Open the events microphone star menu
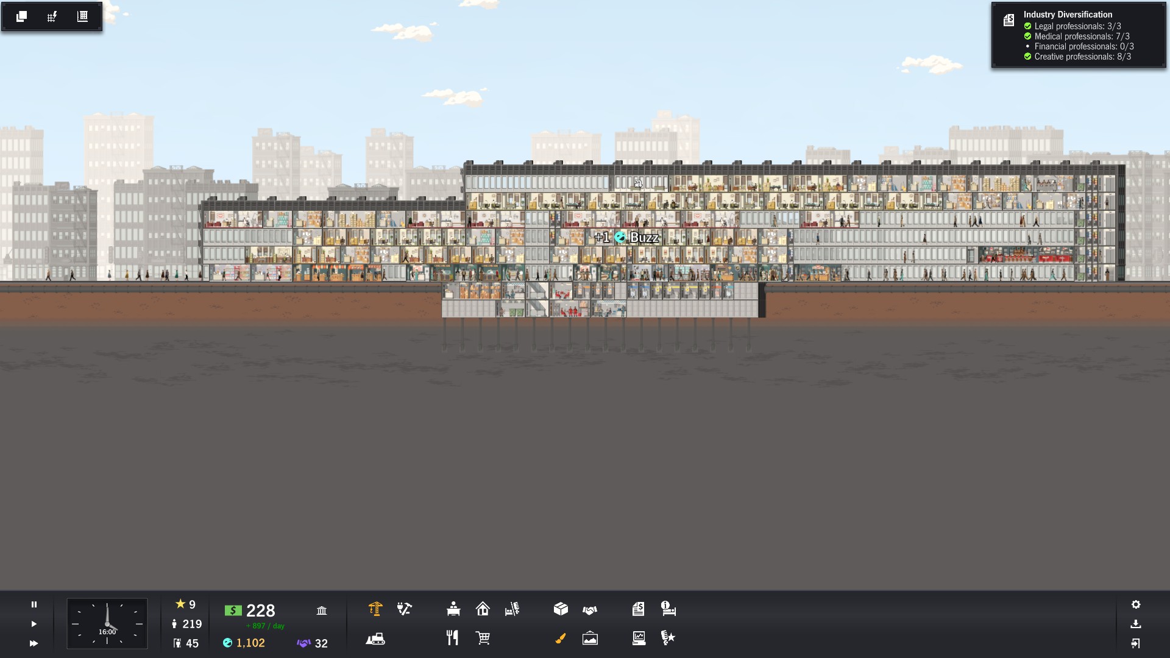The image size is (1170, 658). tap(668, 638)
